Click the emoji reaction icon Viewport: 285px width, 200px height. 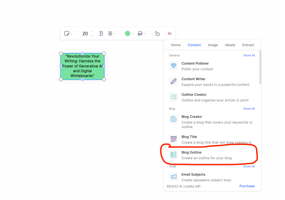(x=140, y=33)
